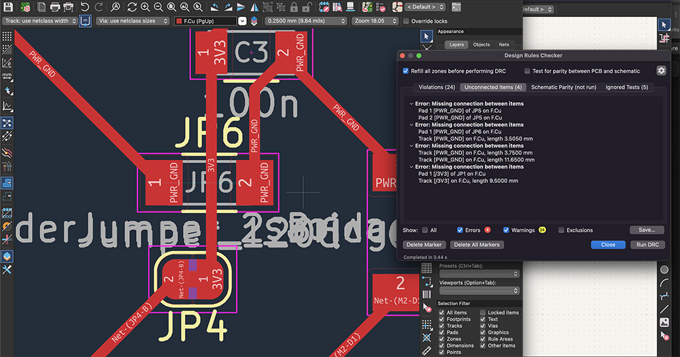This screenshot has width=680, height=357.
Task: Click the Zoom In magnifier icon
Action: [x=146, y=7]
